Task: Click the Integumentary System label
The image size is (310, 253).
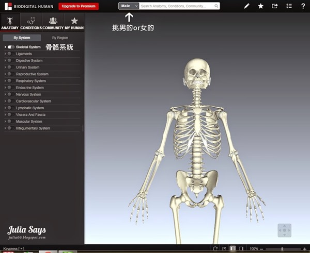Action: click(33, 128)
